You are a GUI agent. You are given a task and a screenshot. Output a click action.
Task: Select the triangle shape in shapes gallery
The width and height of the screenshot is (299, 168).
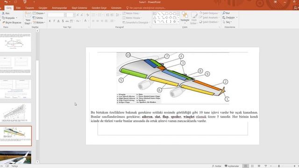[x=155, y=18]
